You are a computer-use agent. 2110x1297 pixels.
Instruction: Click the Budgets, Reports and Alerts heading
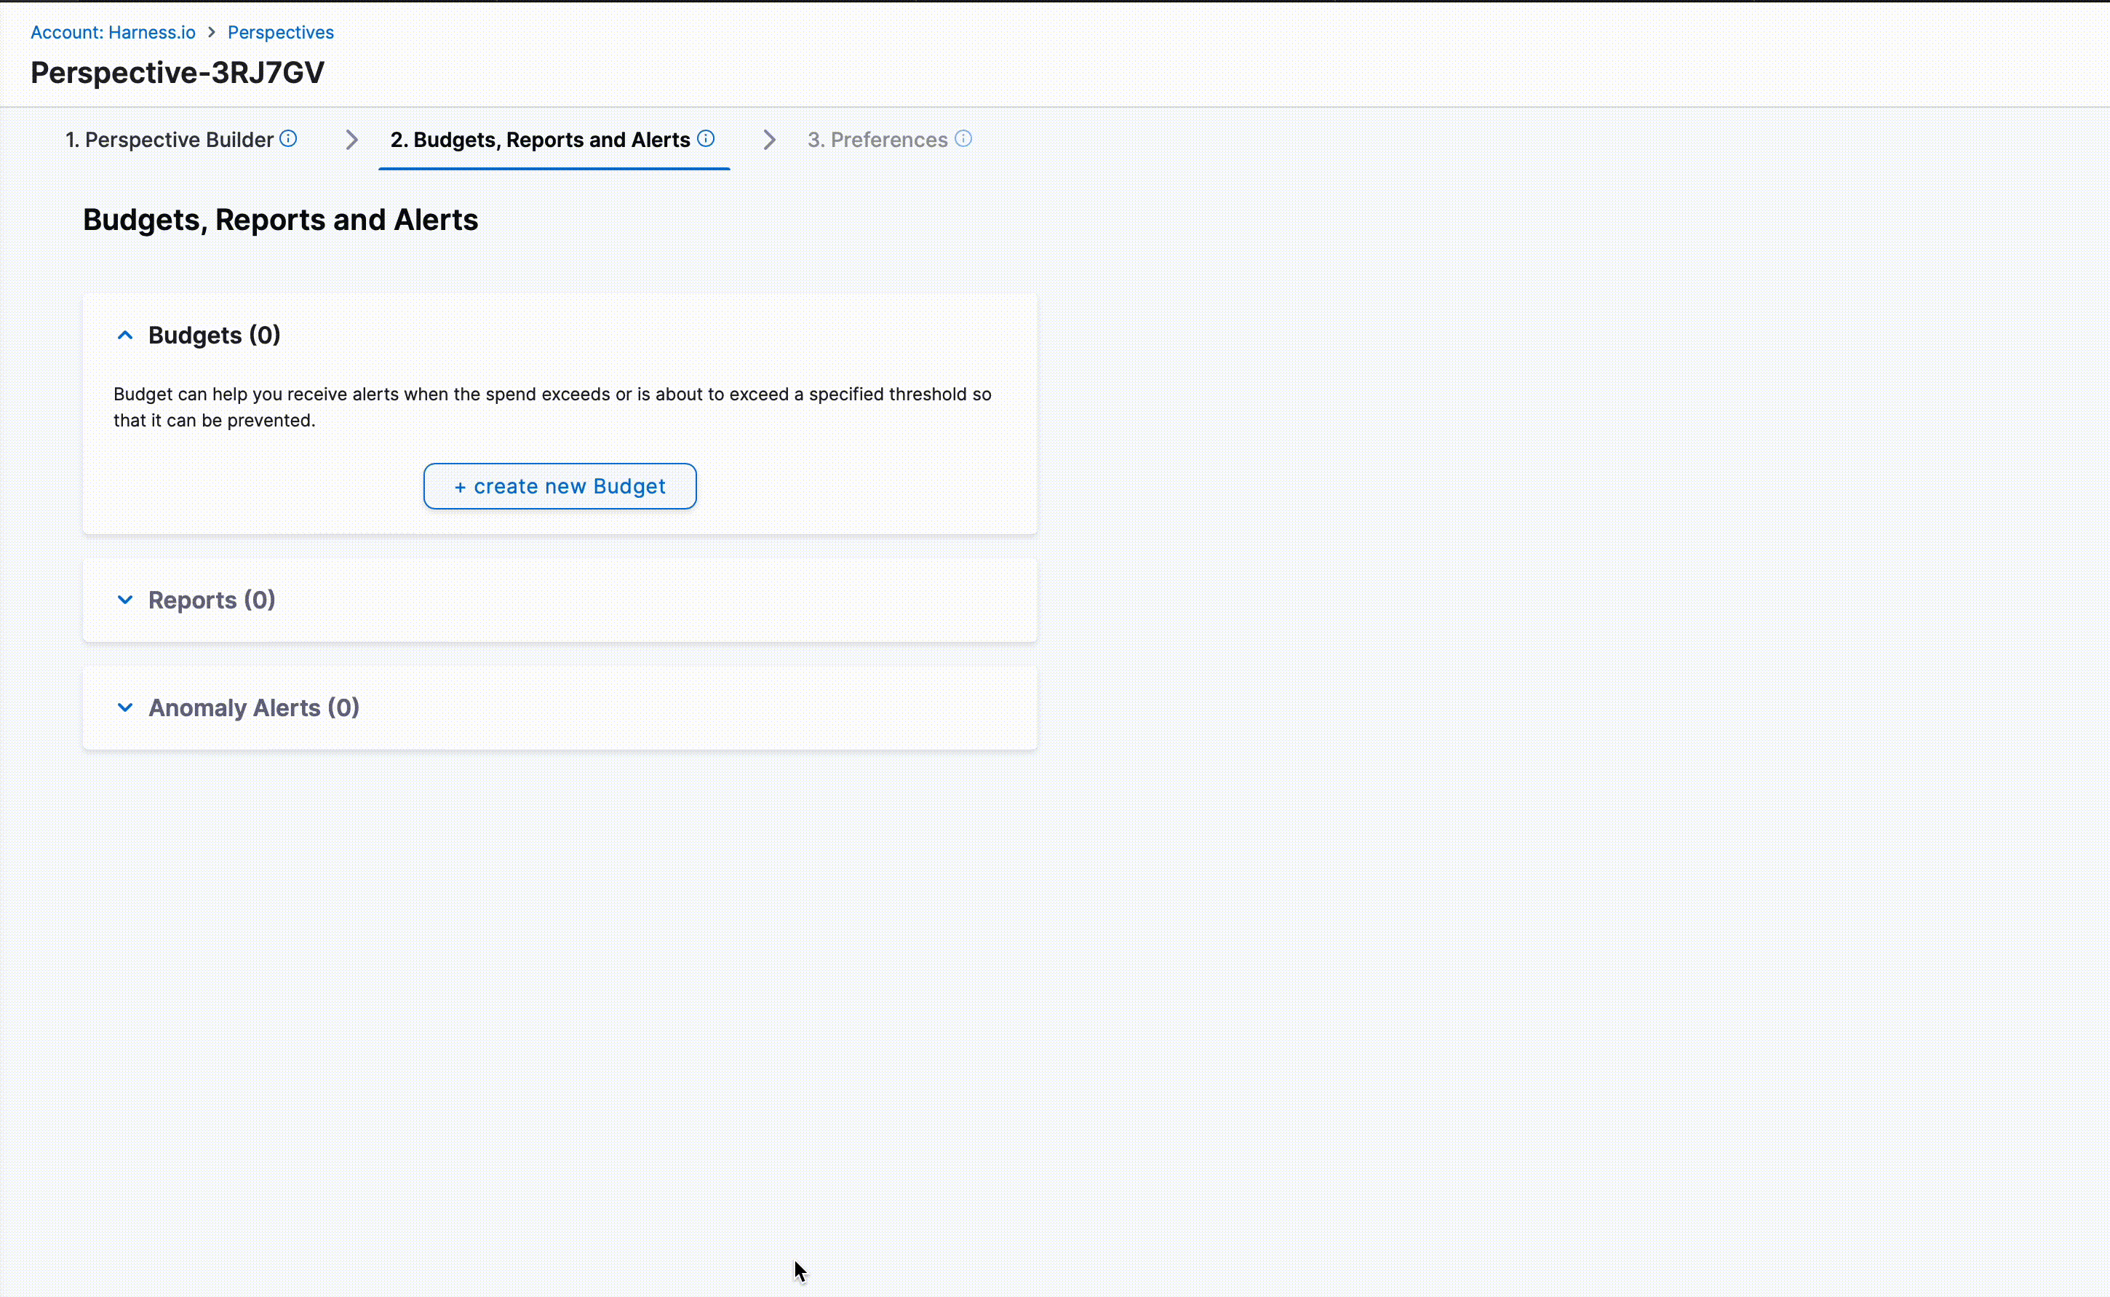[x=280, y=221]
